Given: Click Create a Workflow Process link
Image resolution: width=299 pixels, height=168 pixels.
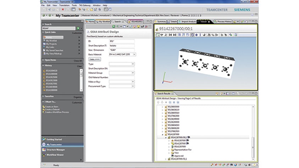Looking at the screenshot, I should (57, 112).
